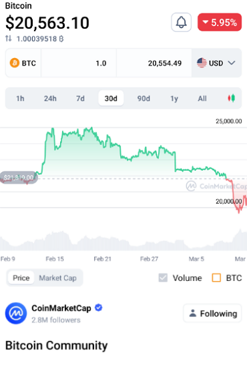The height and width of the screenshot is (367, 247).
Task: Toggle the Volume checkbox
Action: pyautogui.click(x=163, y=278)
